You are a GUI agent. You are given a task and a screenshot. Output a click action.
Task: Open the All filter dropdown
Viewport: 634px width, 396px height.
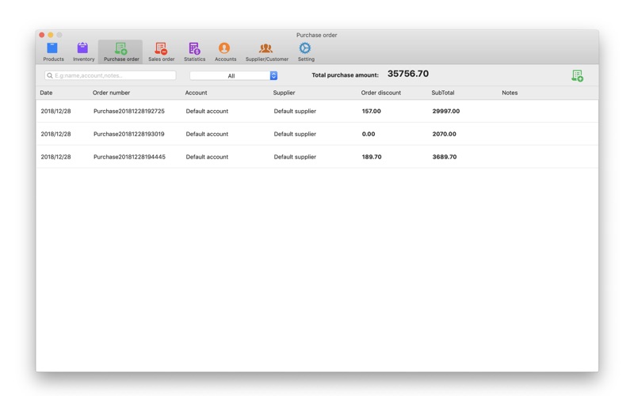pyautogui.click(x=233, y=75)
